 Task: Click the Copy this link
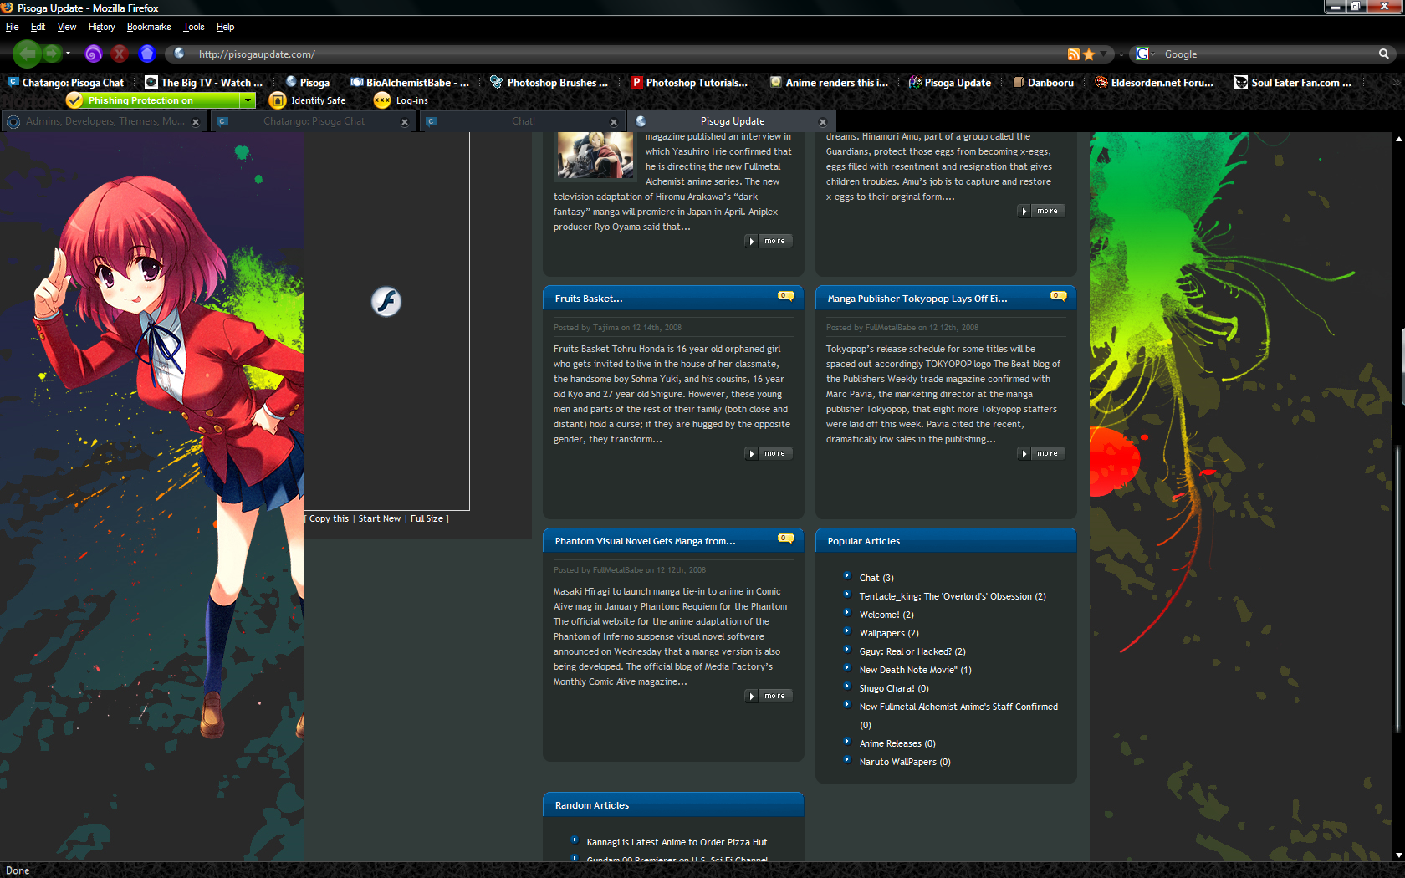click(x=329, y=518)
